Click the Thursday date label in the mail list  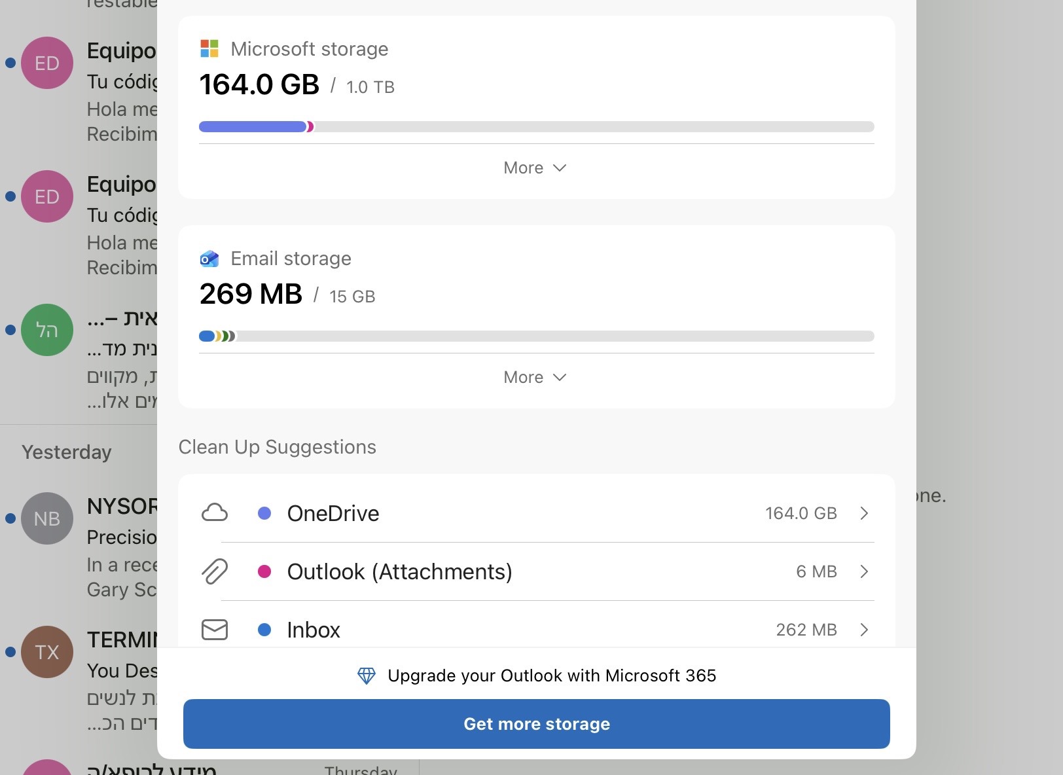coord(361,770)
